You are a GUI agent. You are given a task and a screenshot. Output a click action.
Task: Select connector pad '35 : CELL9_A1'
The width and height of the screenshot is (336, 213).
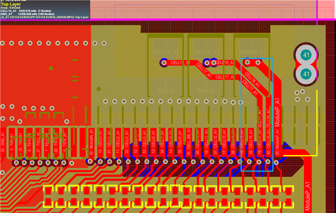[180, 143]
